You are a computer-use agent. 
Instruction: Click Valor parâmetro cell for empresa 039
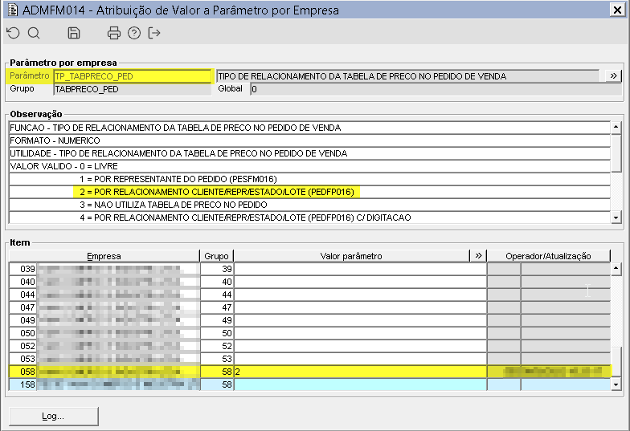[x=360, y=269]
